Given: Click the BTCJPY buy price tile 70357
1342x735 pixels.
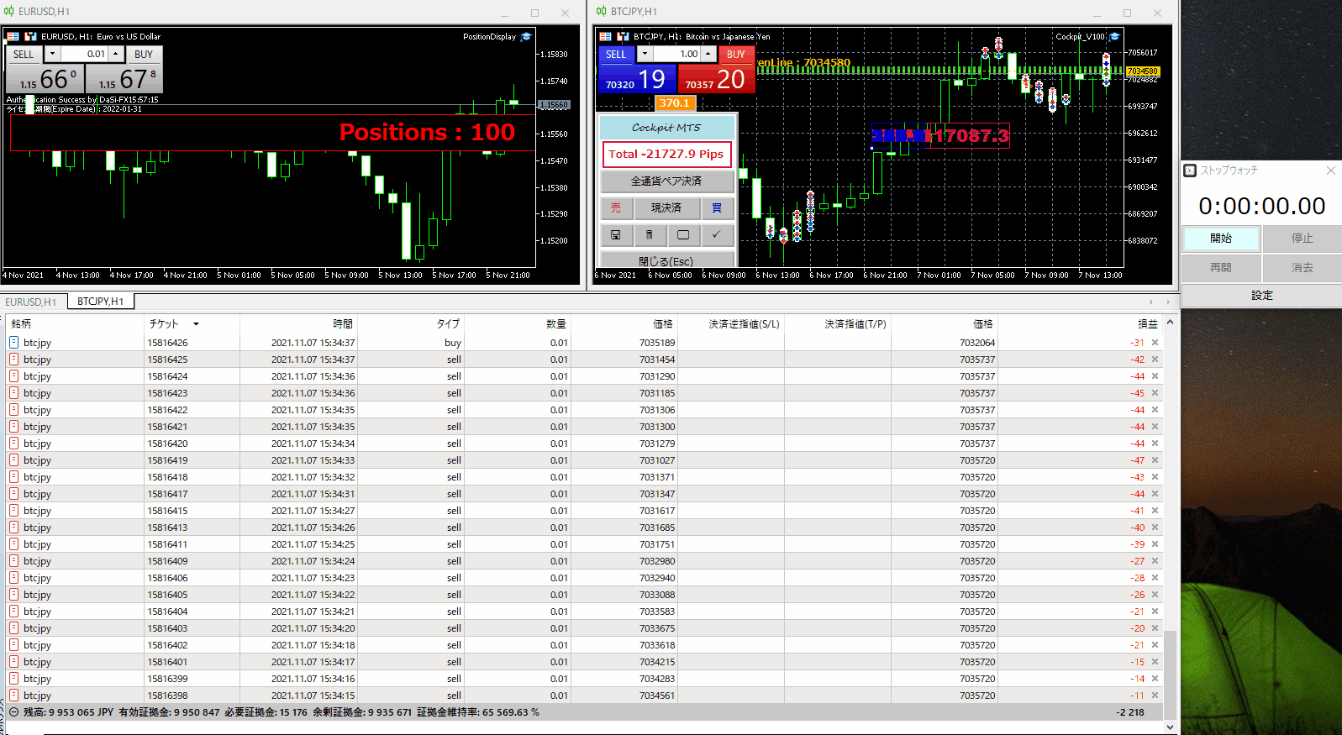Looking at the screenshot, I should pos(716,79).
